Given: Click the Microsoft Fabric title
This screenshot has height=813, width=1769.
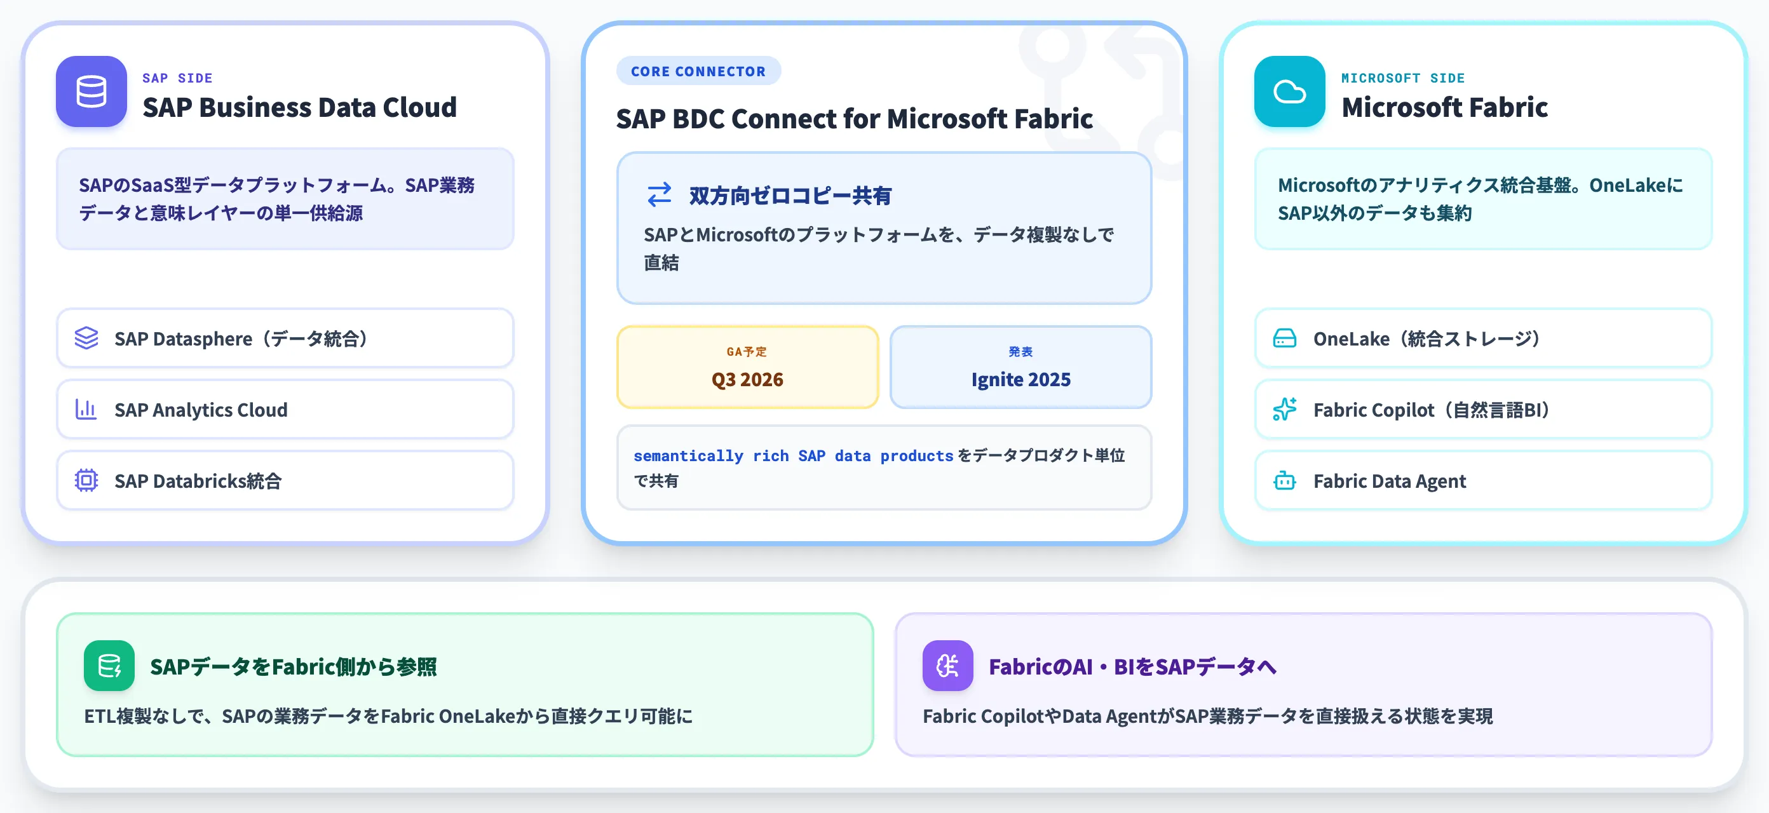Looking at the screenshot, I should [x=1444, y=107].
